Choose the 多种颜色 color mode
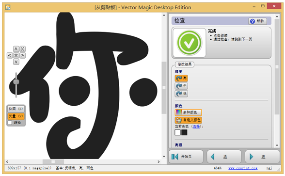The width and height of the screenshot is (285, 176). point(188,112)
